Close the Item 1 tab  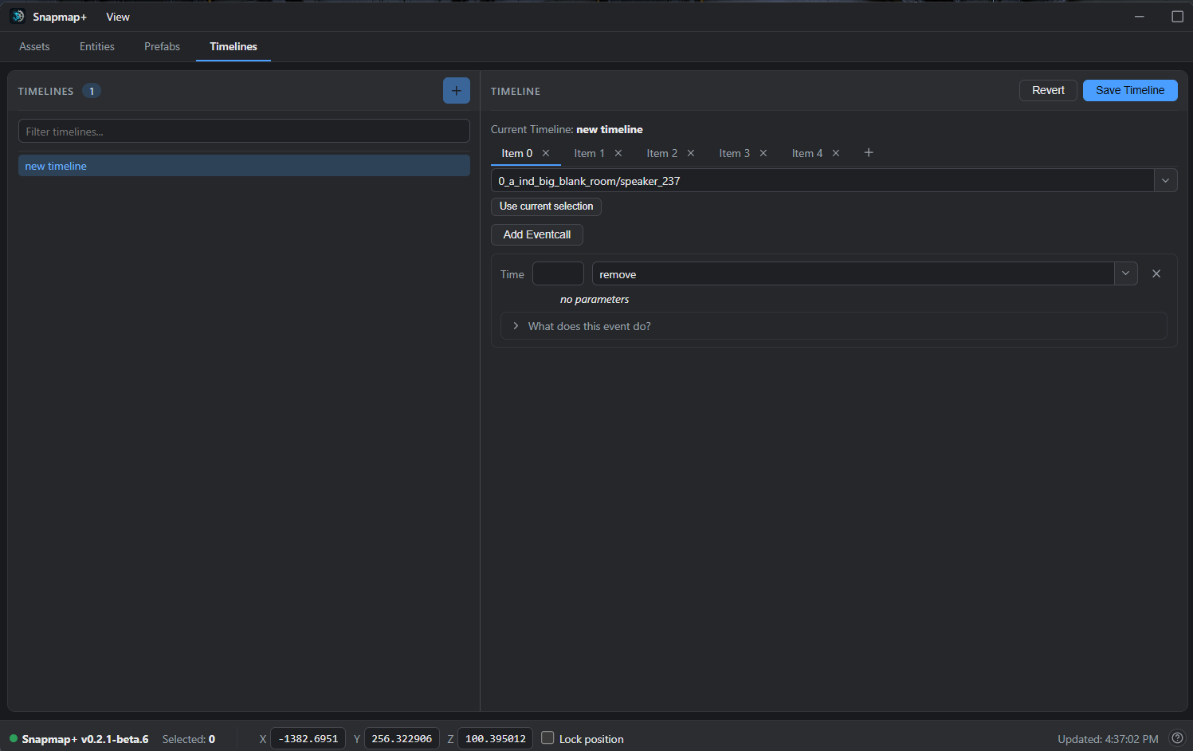tap(618, 153)
